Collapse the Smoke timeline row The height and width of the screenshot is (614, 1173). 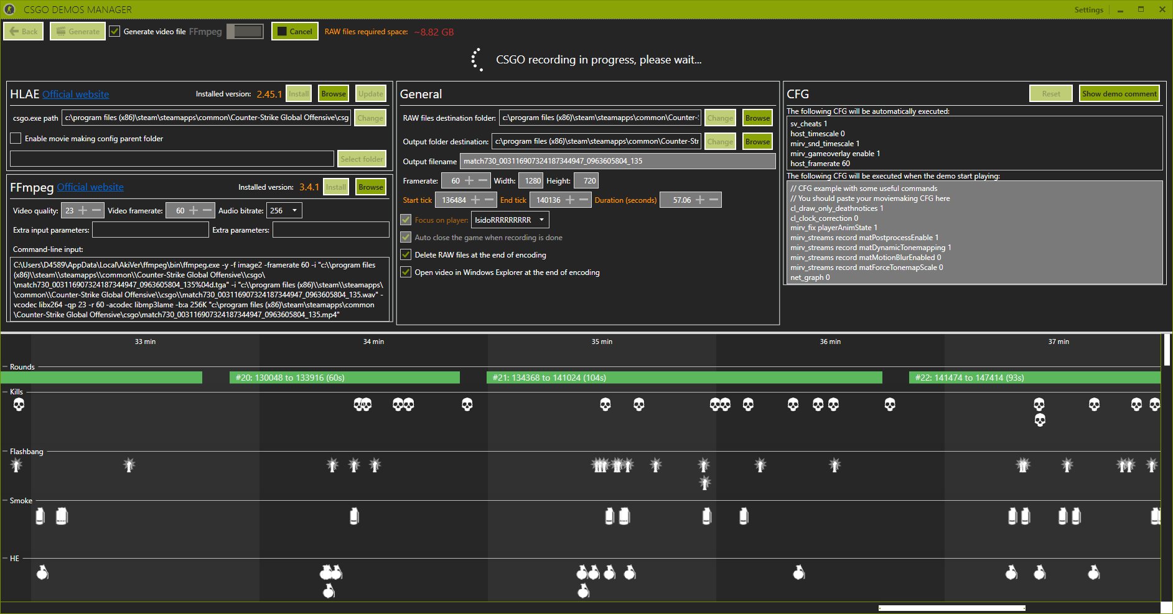[5, 501]
